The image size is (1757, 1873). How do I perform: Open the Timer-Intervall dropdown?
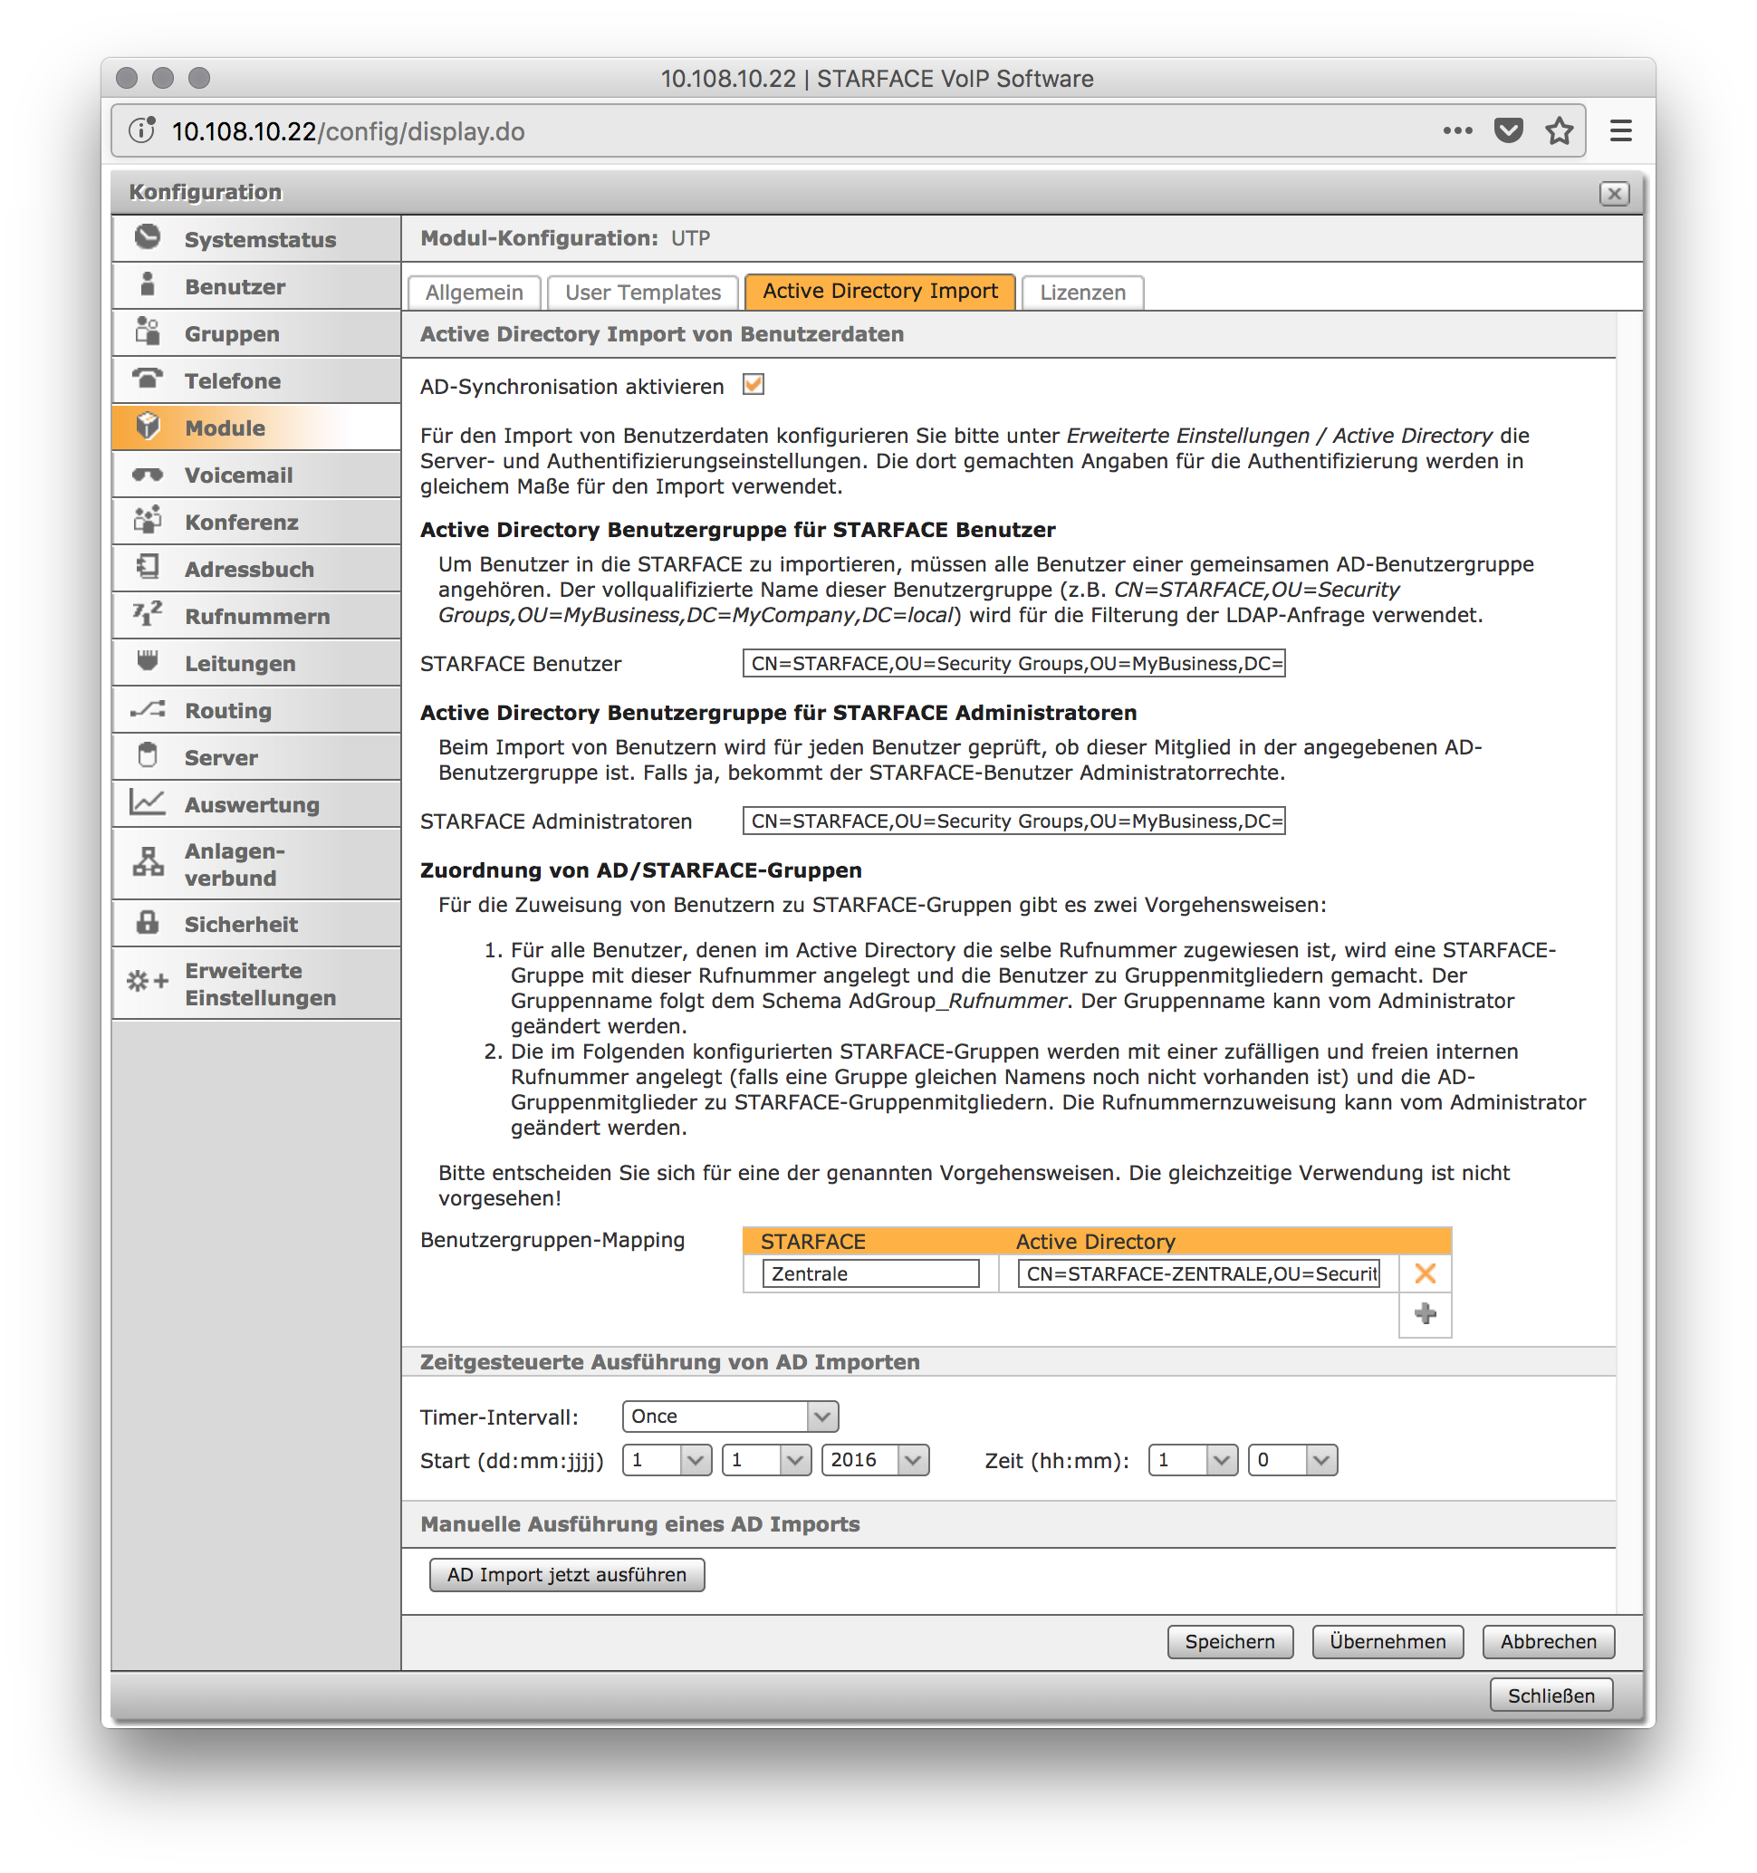tap(730, 1416)
